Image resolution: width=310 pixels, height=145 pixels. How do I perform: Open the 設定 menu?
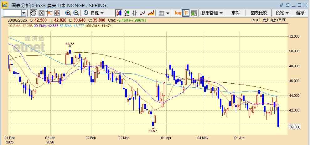click(x=282, y=13)
